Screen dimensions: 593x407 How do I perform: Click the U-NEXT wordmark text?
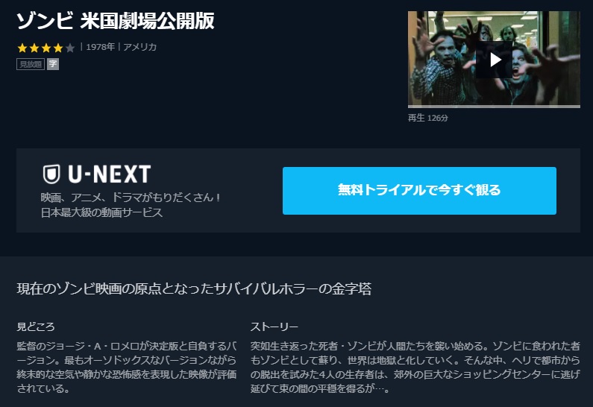[x=110, y=174]
